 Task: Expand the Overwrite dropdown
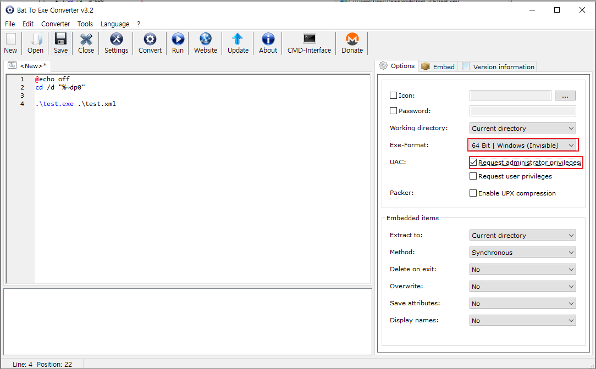click(x=523, y=287)
